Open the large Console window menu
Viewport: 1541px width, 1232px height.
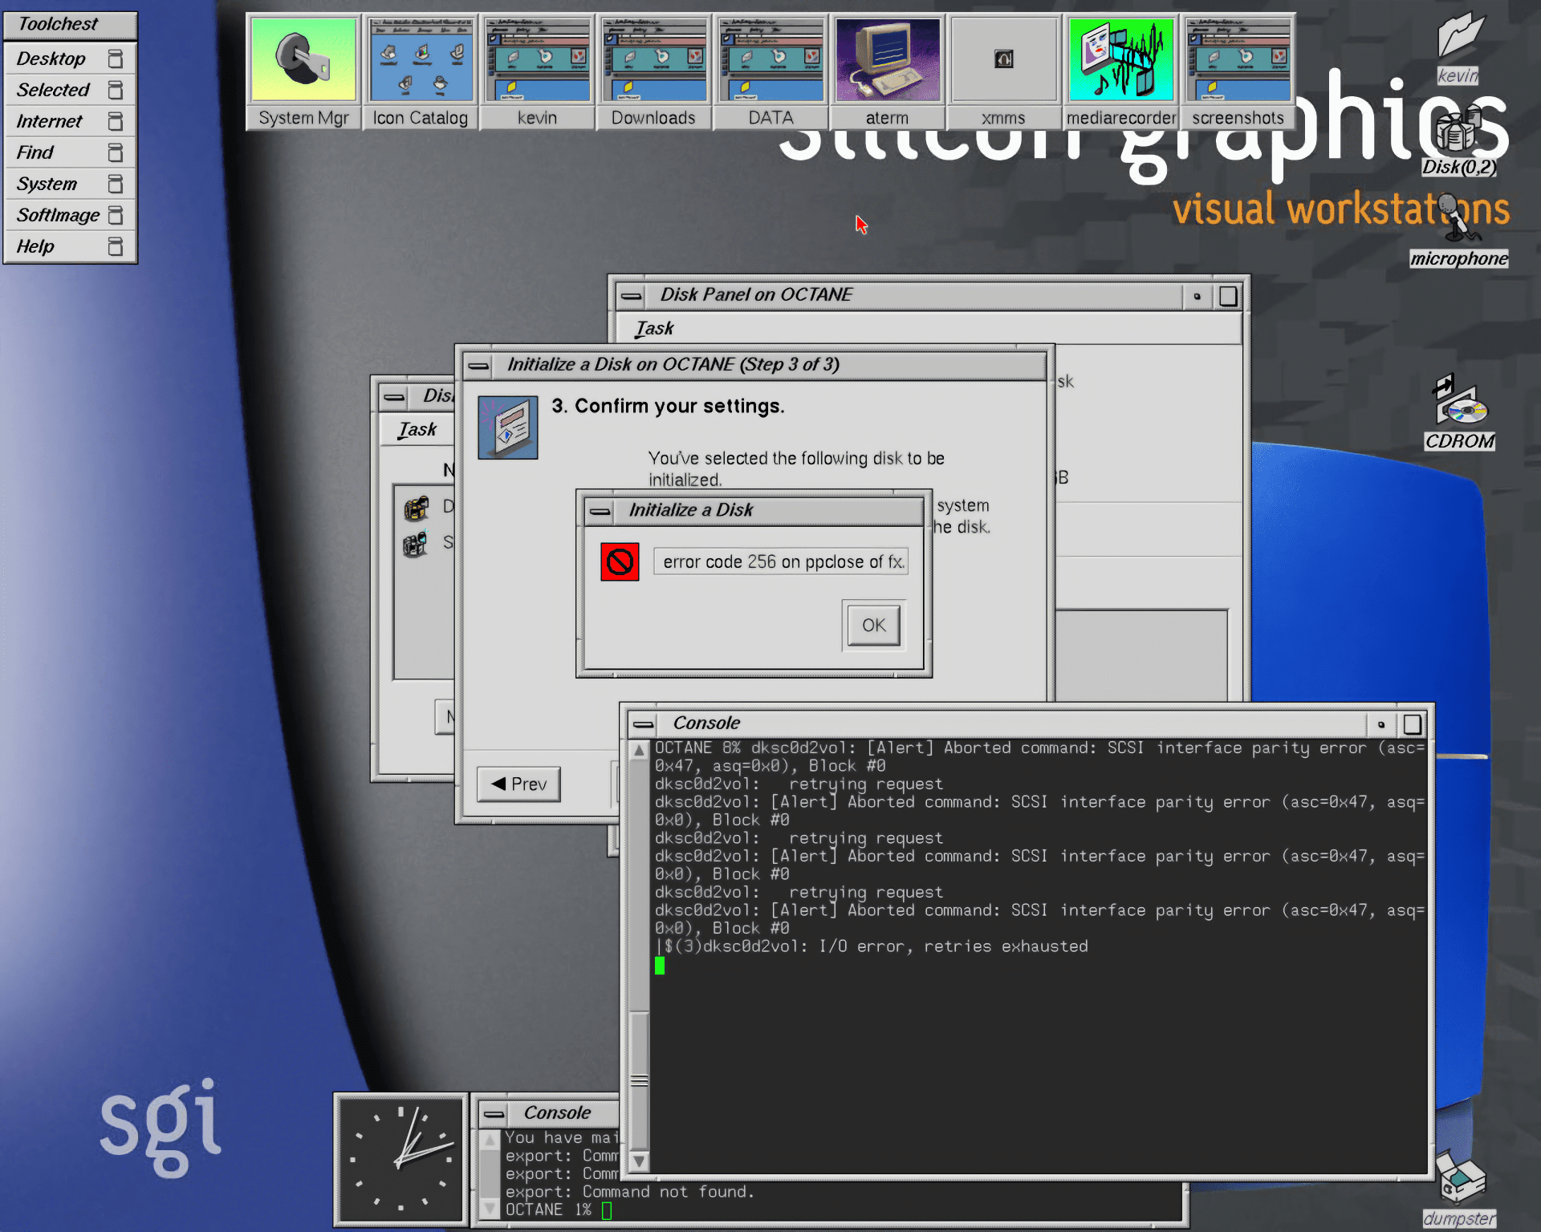(x=644, y=724)
